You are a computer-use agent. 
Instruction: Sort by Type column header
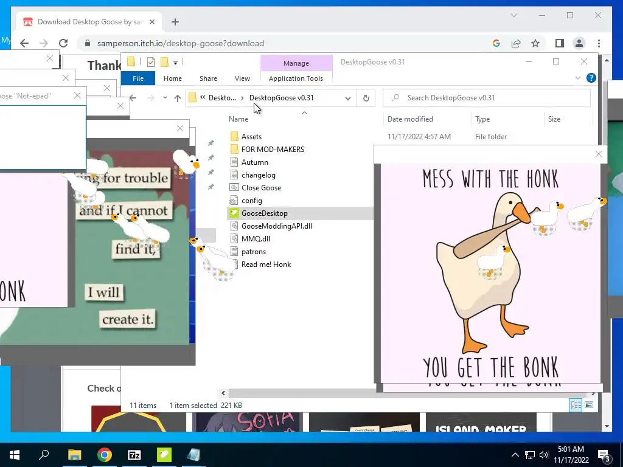coord(482,119)
